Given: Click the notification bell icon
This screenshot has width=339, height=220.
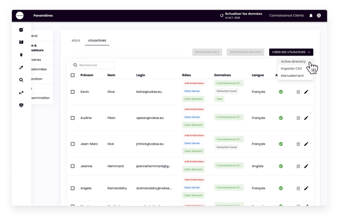Looking at the screenshot, I should (x=311, y=16).
